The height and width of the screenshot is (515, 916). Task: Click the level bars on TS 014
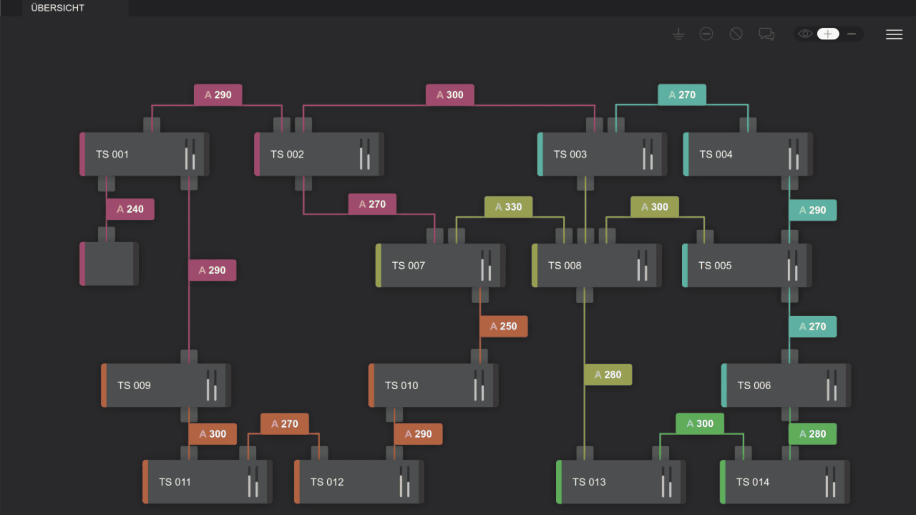830,482
